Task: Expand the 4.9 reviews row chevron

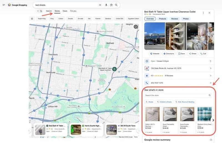Action: tap(211, 76)
